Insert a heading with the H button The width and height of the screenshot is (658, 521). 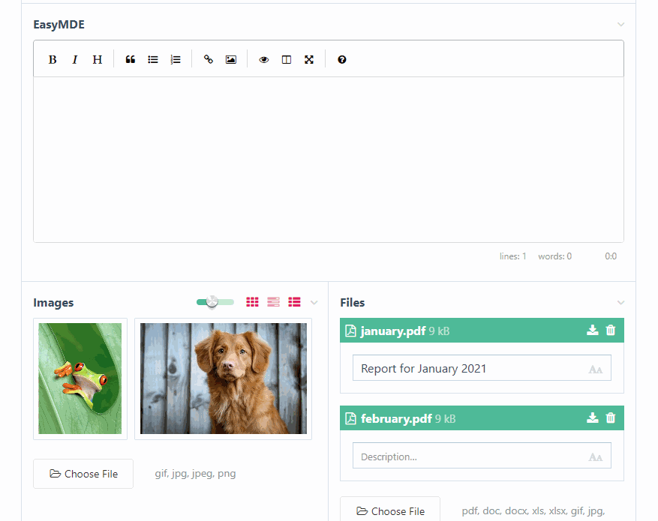[98, 59]
